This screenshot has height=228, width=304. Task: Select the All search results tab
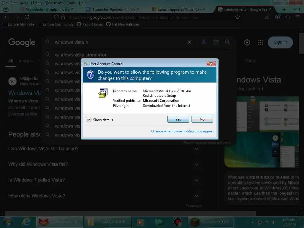tap(10, 61)
